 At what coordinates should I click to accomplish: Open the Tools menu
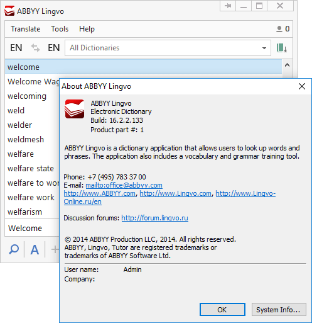[x=60, y=29]
